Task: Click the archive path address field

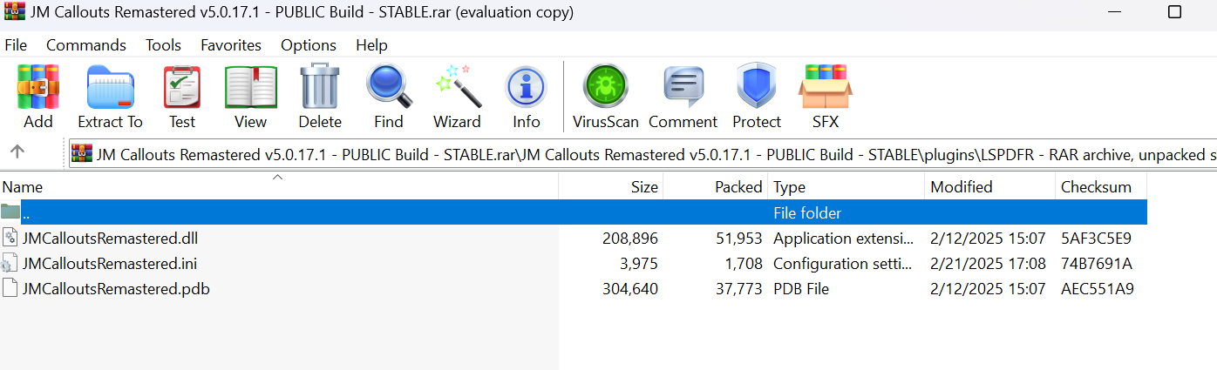Action: (645, 155)
